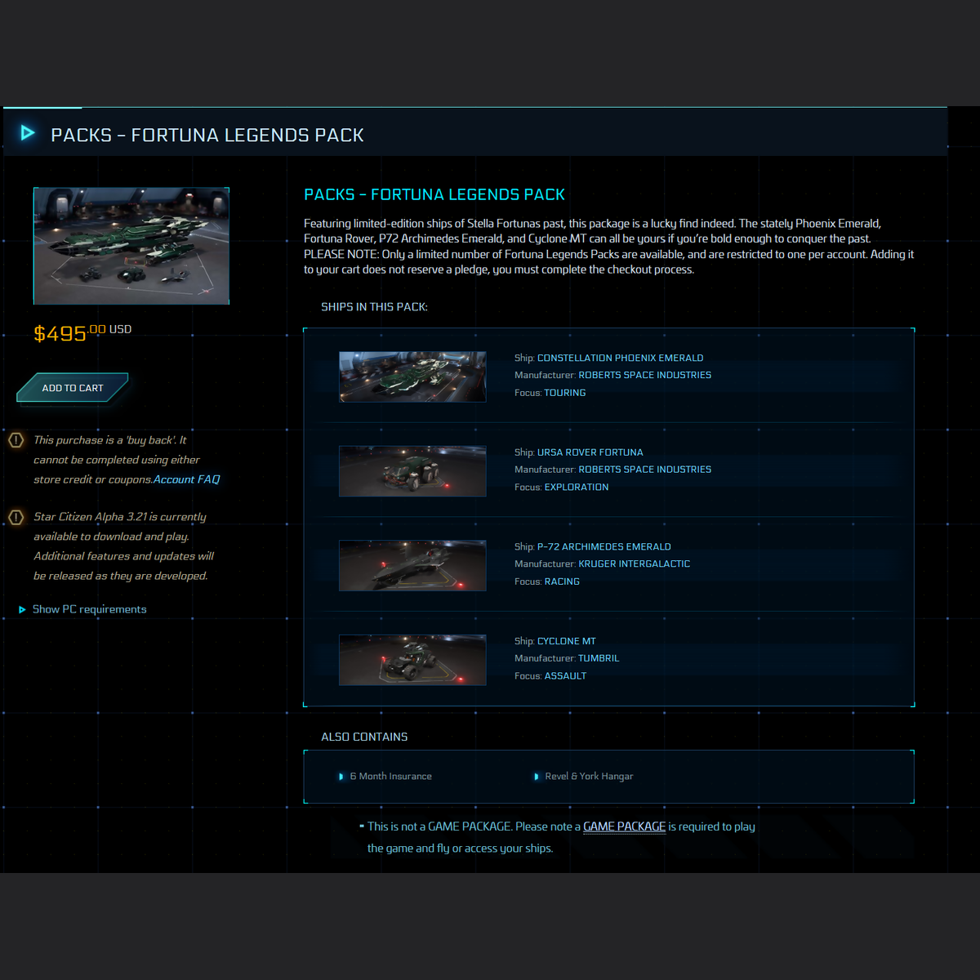This screenshot has height=980, width=980.
Task: Open the P-72 Archimedes Emerald thumbnail
Action: (412, 565)
